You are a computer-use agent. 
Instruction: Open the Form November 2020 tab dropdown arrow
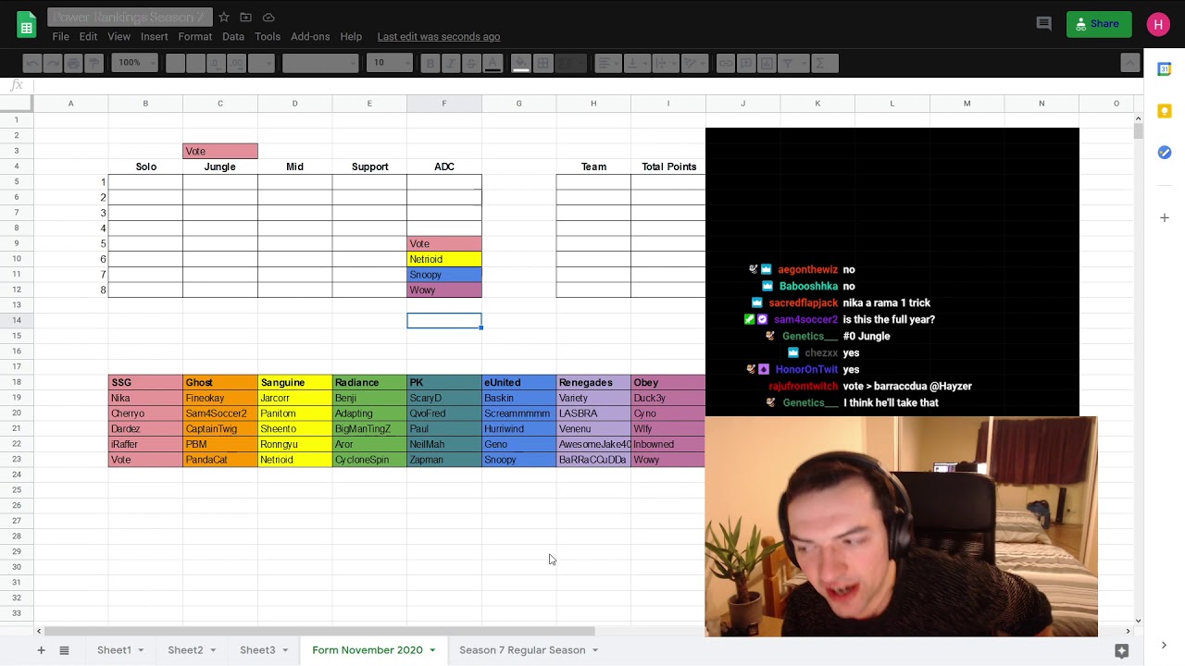(x=432, y=650)
